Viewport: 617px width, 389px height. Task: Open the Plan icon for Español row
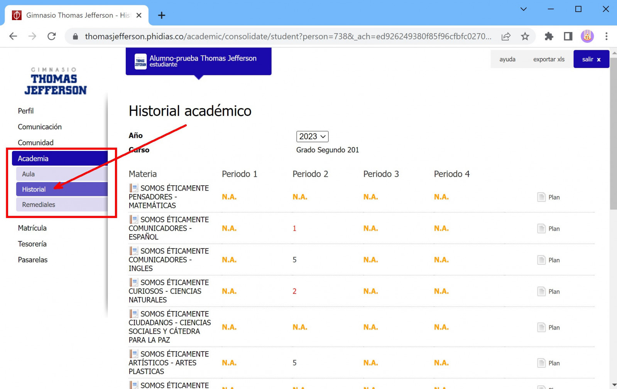coord(541,229)
